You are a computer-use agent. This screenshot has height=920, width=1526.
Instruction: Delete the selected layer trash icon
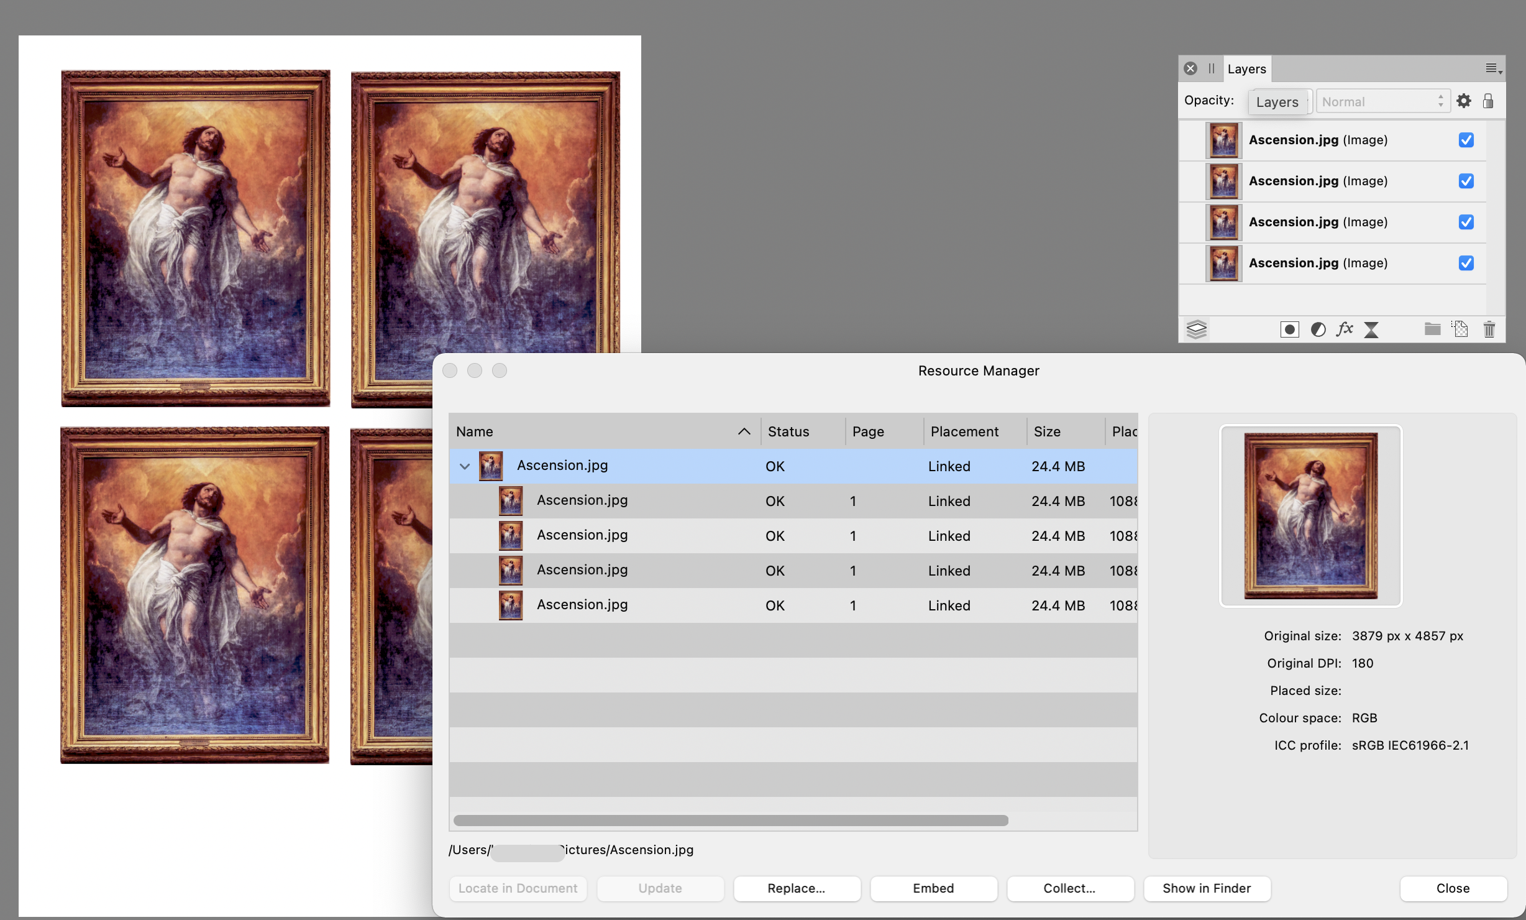1489,329
